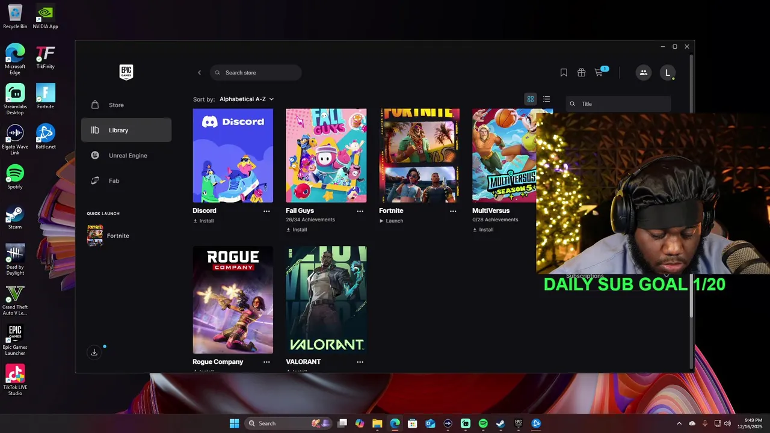The height and width of the screenshot is (433, 770).
Task: Click the Epic Games logo in sidebar
Action: coord(126,72)
